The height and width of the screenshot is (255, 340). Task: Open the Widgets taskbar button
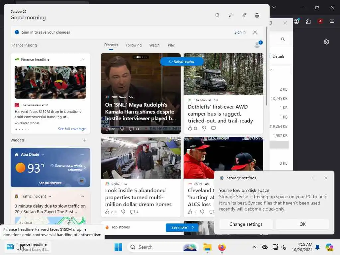tap(28, 247)
